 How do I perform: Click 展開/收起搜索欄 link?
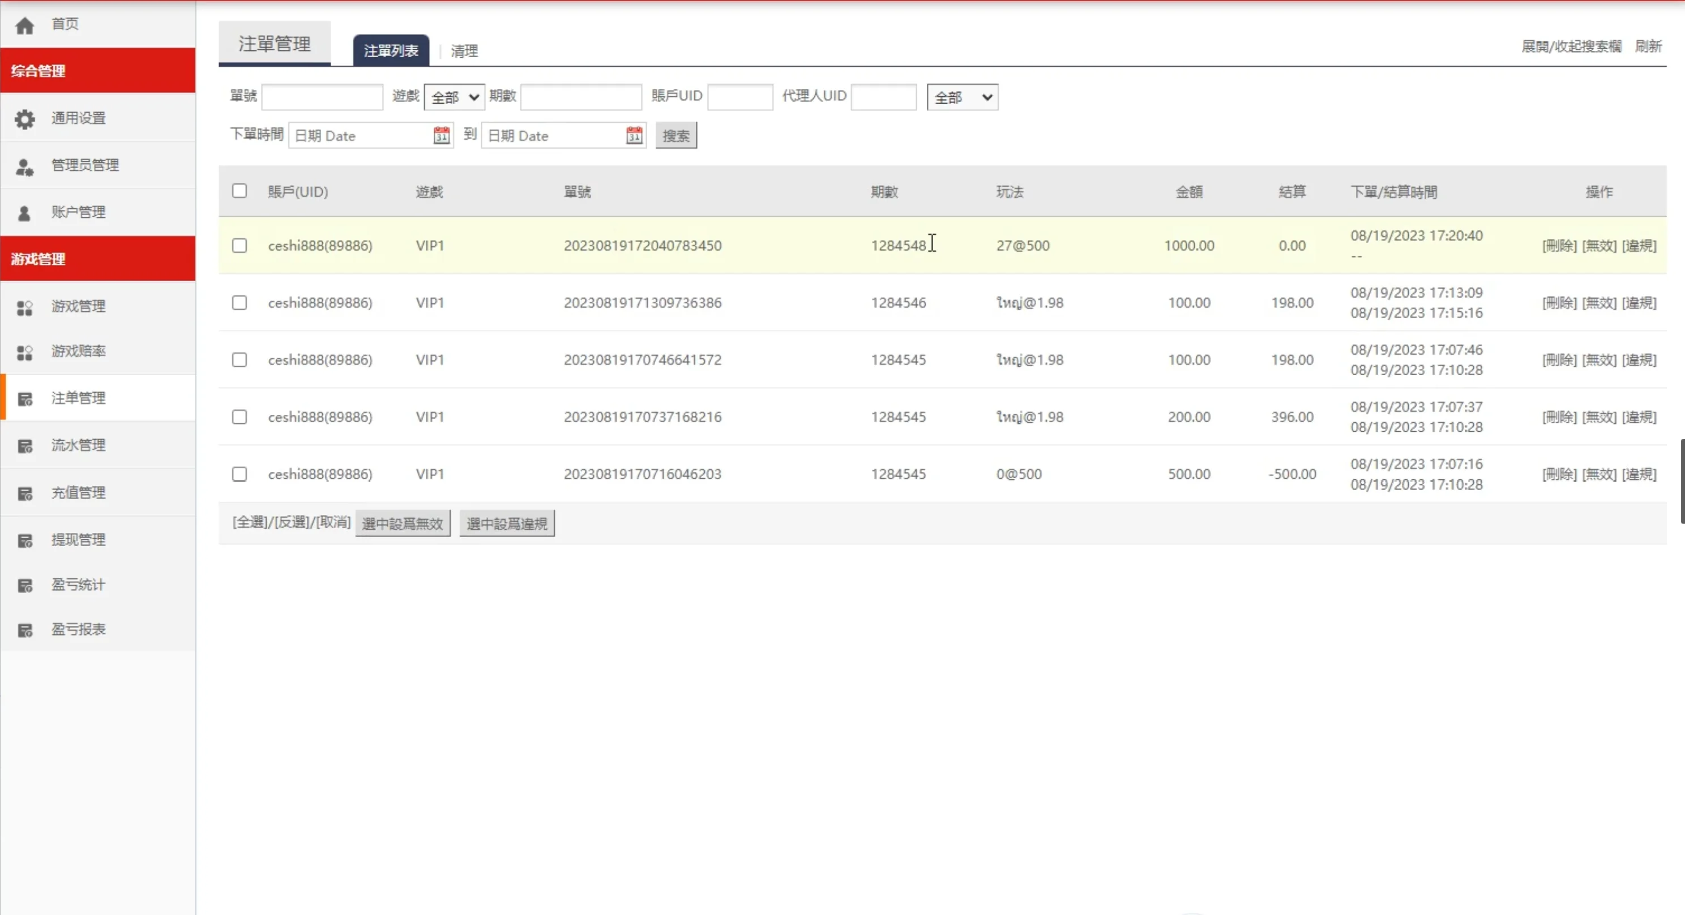point(1571,46)
